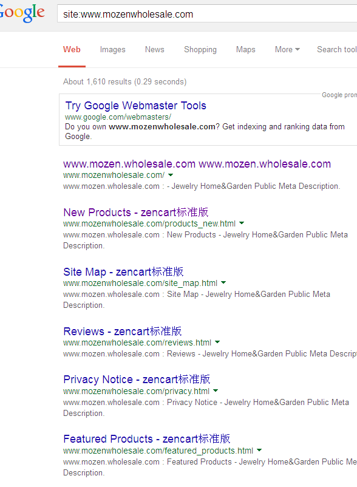Go to the Shopping tab

[x=200, y=50]
